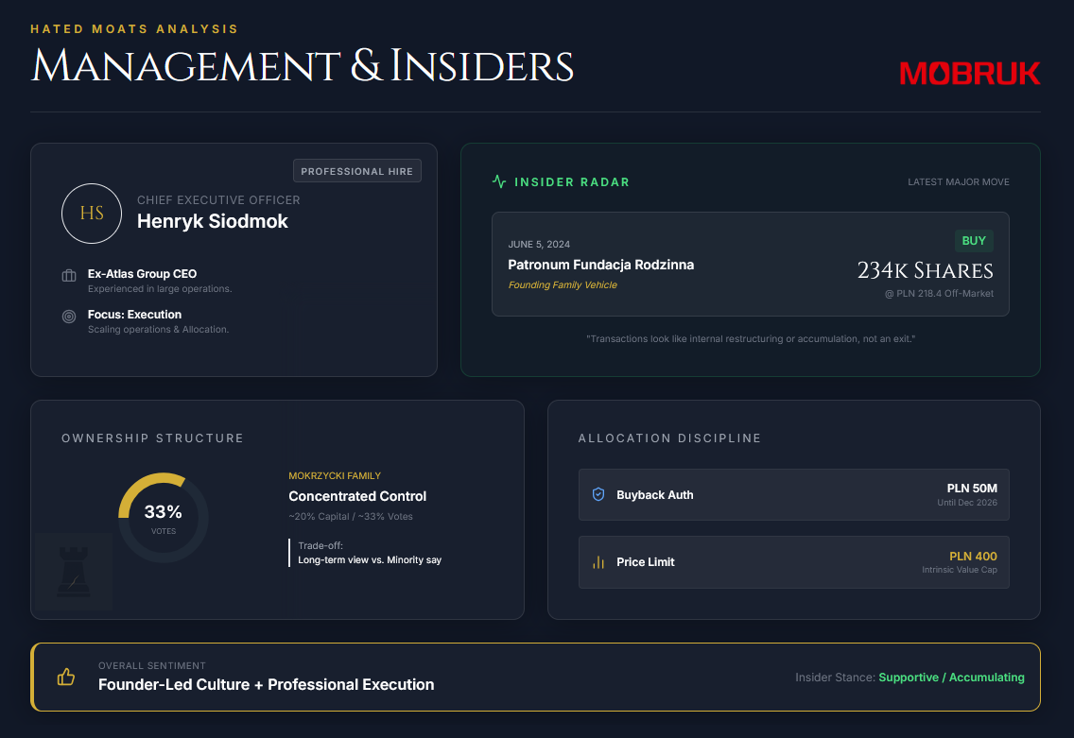This screenshot has height=738, width=1074.
Task: Click Patronum Fundacja Rodzinna name
Action: tap(600, 265)
